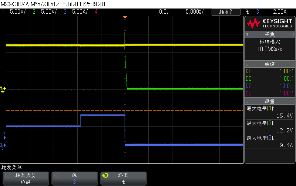The width and height of the screenshot is (296, 186).
Task: Click the 触发菜单 (trigger menu) title
Action: tap(11, 168)
